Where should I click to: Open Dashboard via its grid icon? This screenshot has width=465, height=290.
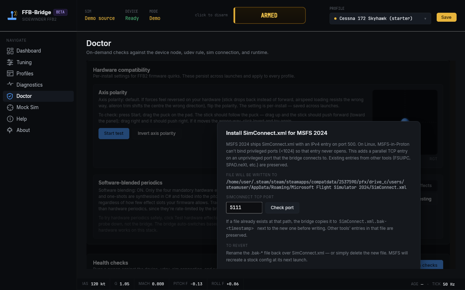(10, 51)
